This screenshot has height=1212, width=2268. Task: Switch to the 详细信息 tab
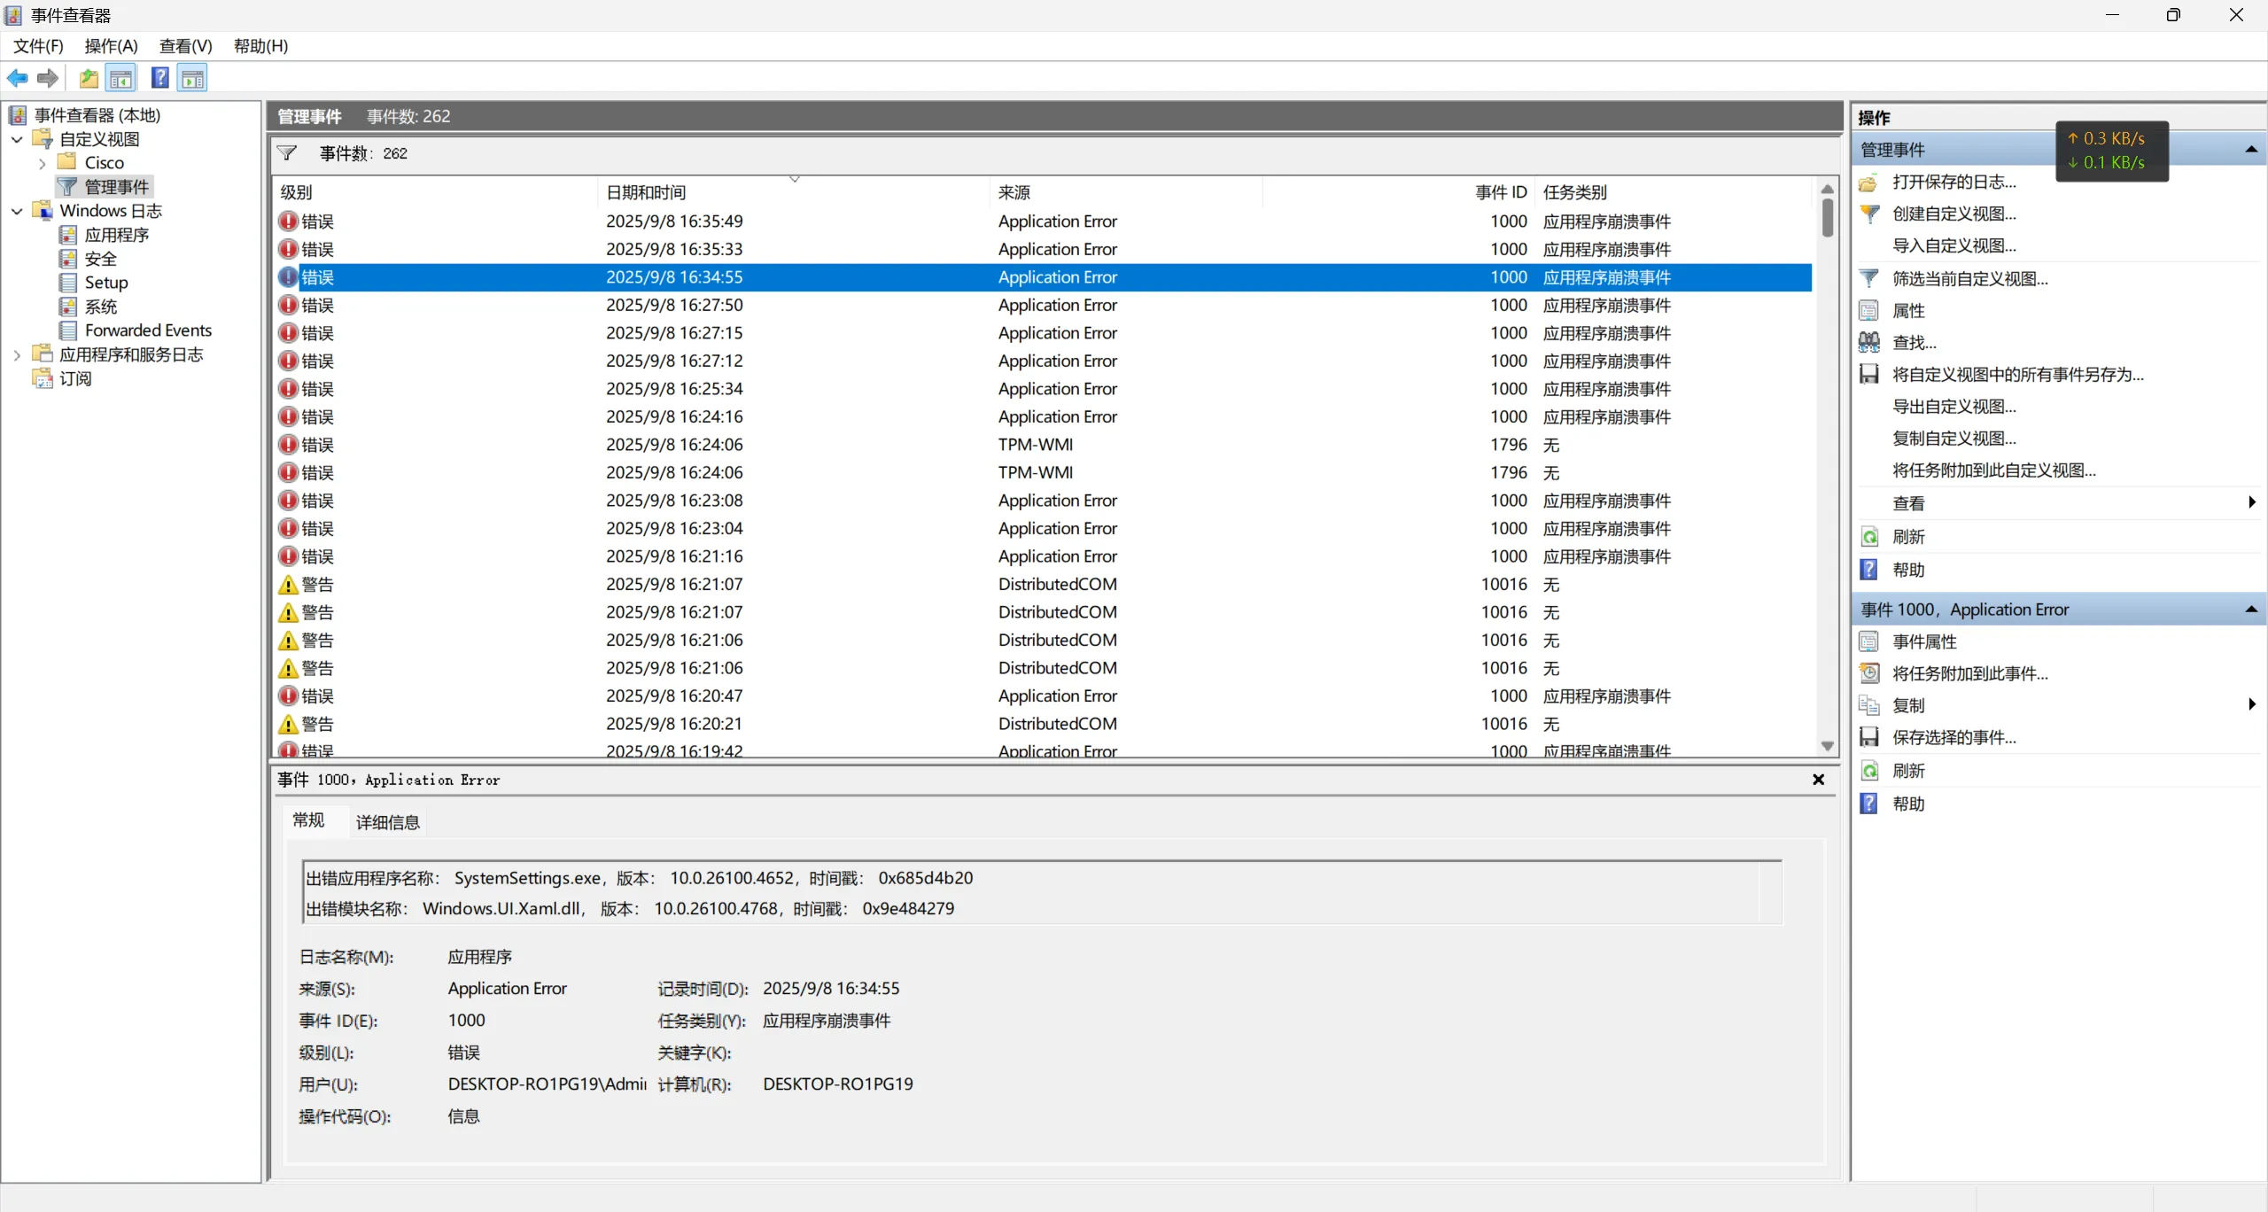(387, 822)
